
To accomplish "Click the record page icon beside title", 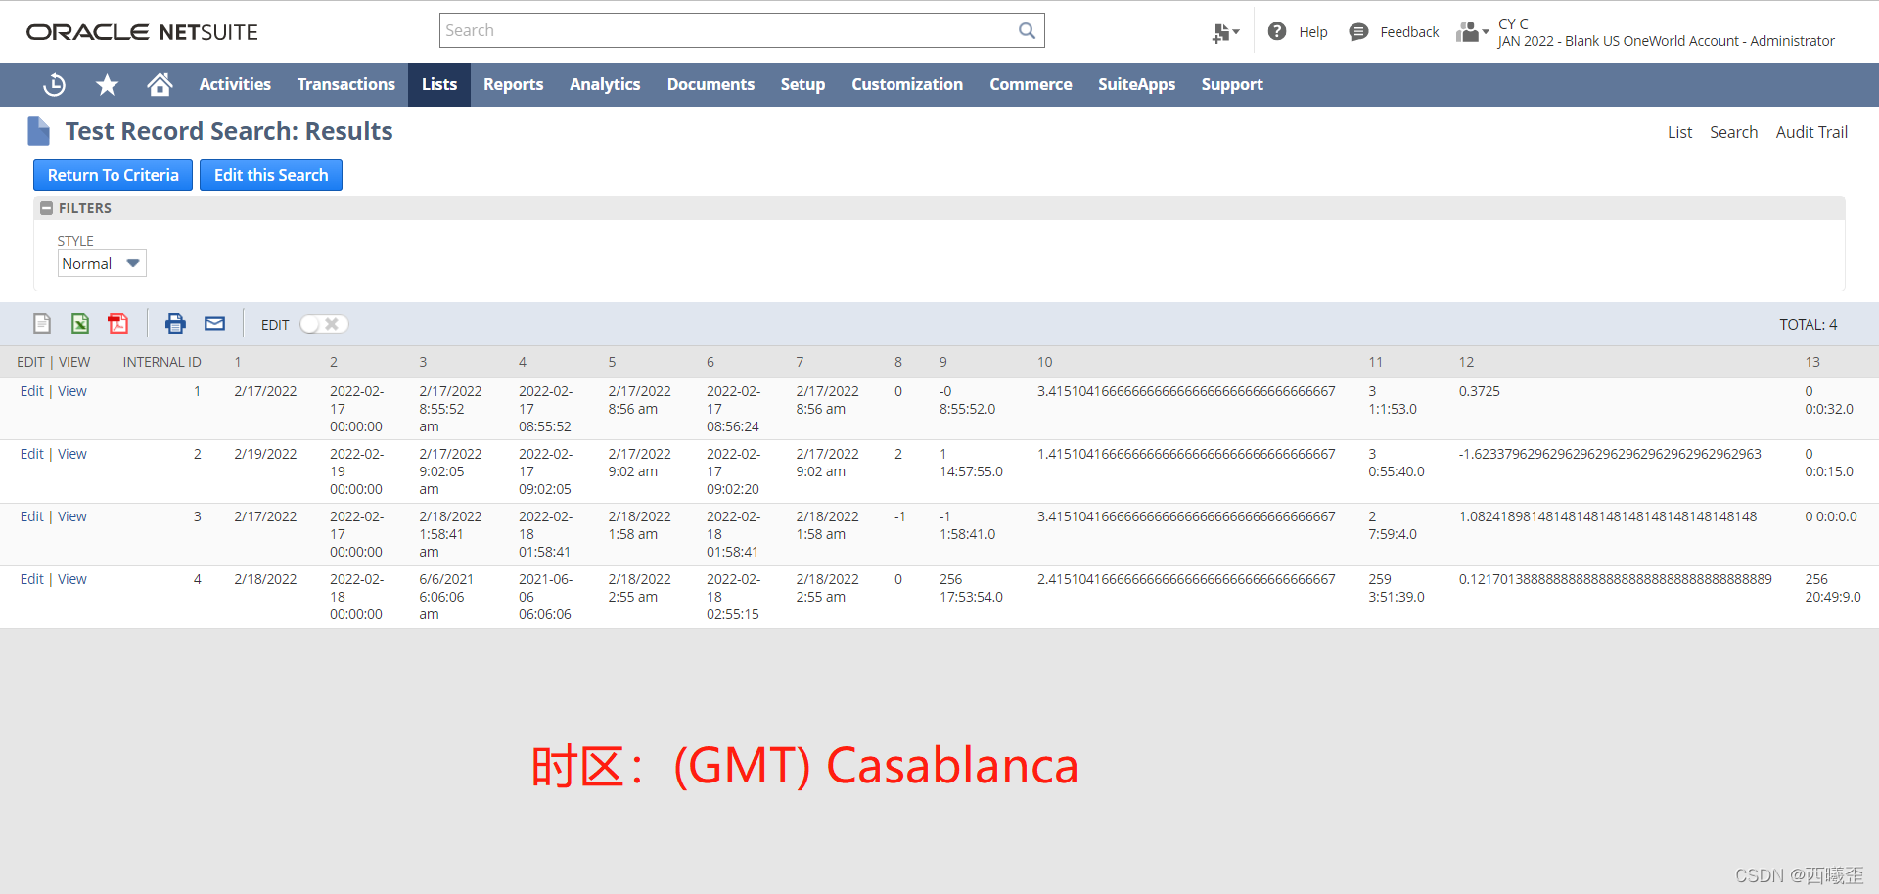I will 39,131.
